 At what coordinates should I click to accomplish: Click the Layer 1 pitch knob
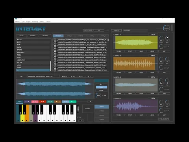[x=161, y=38]
